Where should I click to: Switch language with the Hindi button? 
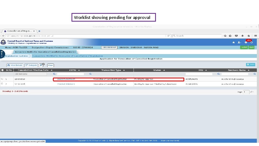click(251, 47)
